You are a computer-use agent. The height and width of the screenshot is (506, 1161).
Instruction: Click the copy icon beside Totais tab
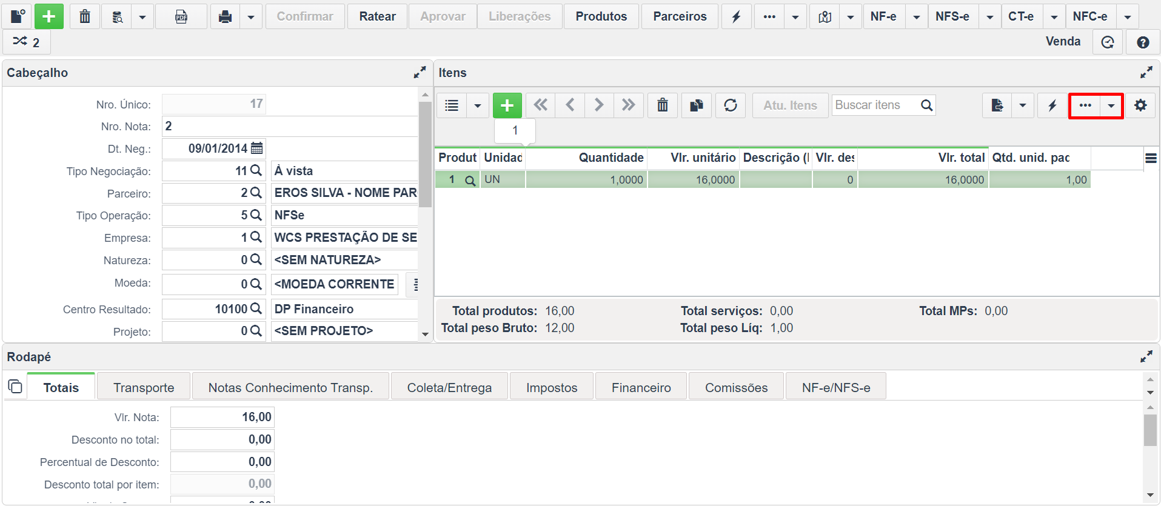pyautogui.click(x=15, y=387)
